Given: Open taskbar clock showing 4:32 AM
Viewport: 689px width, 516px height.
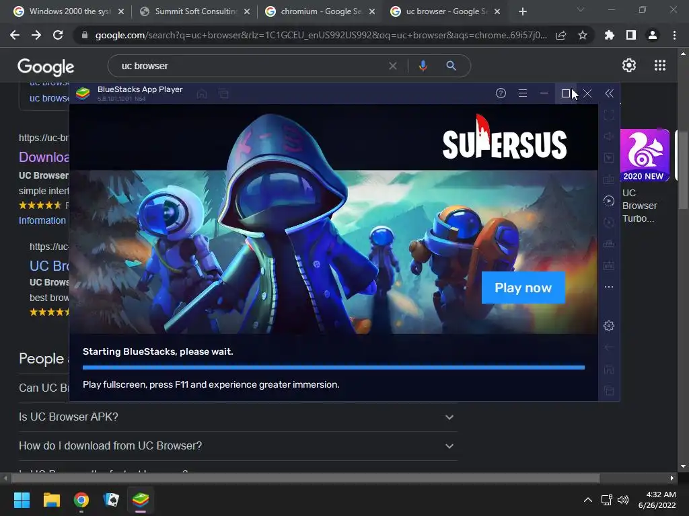Looking at the screenshot, I should point(657,500).
